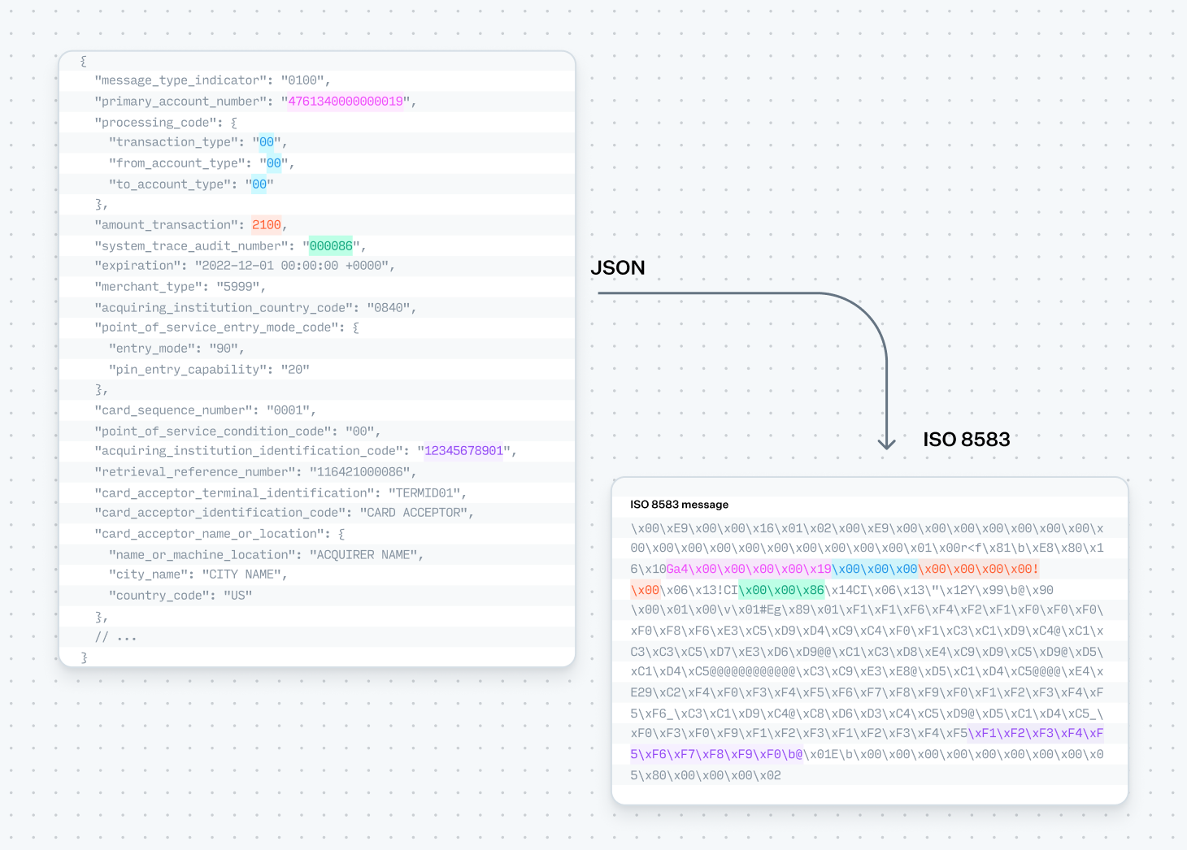This screenshot has height=850, width=1187.
Task: Select the green highlighted trace number 000086
Action: coord(331,246)
